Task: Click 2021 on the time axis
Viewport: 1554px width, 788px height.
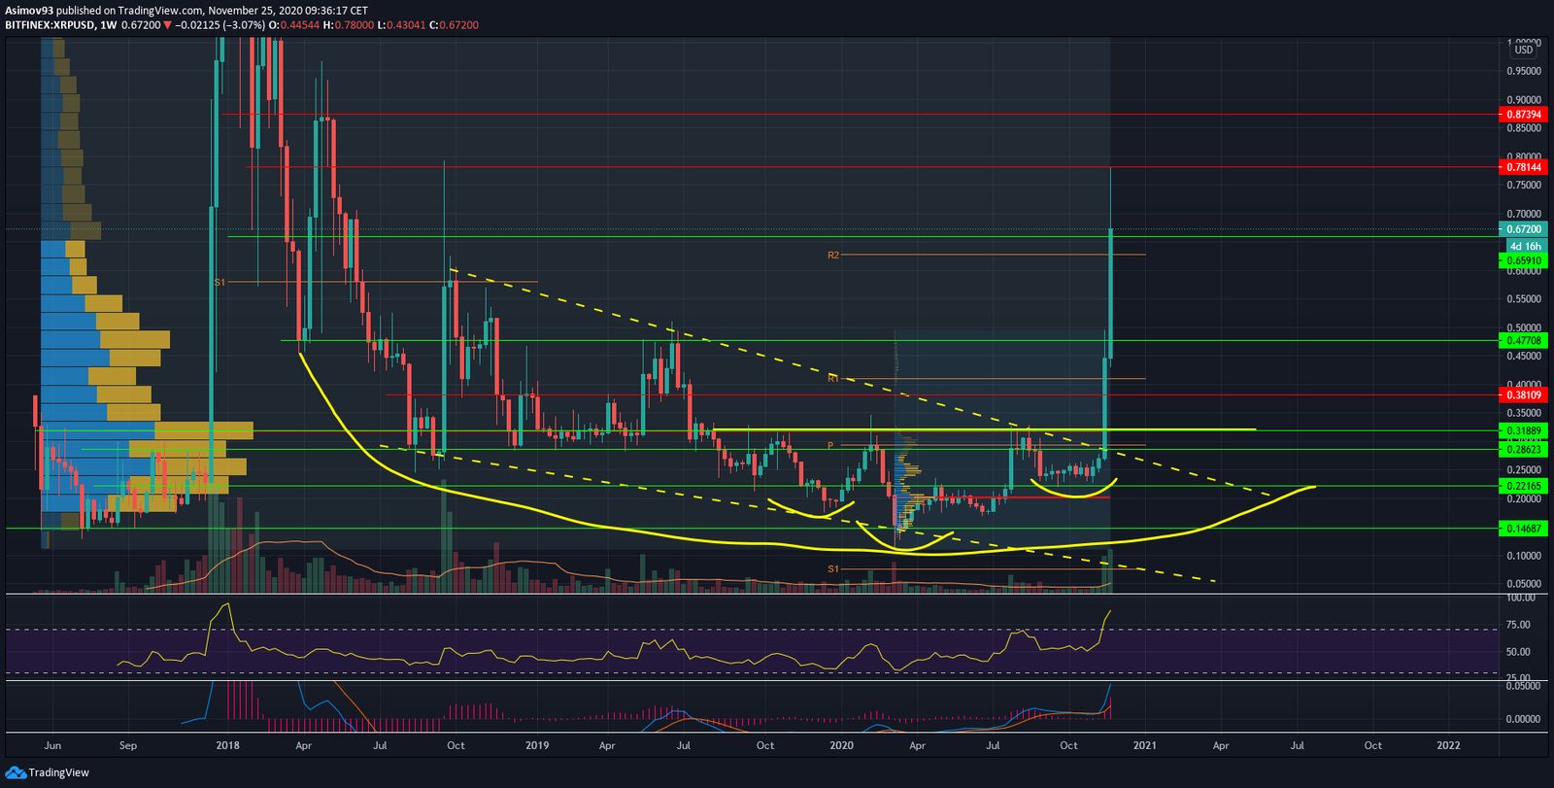Action: pyautogui.click(x=1144, y=745)
